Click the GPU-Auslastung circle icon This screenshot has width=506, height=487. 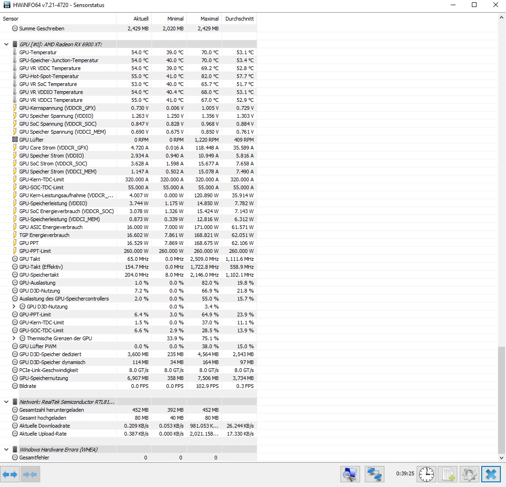coord(15,282)
